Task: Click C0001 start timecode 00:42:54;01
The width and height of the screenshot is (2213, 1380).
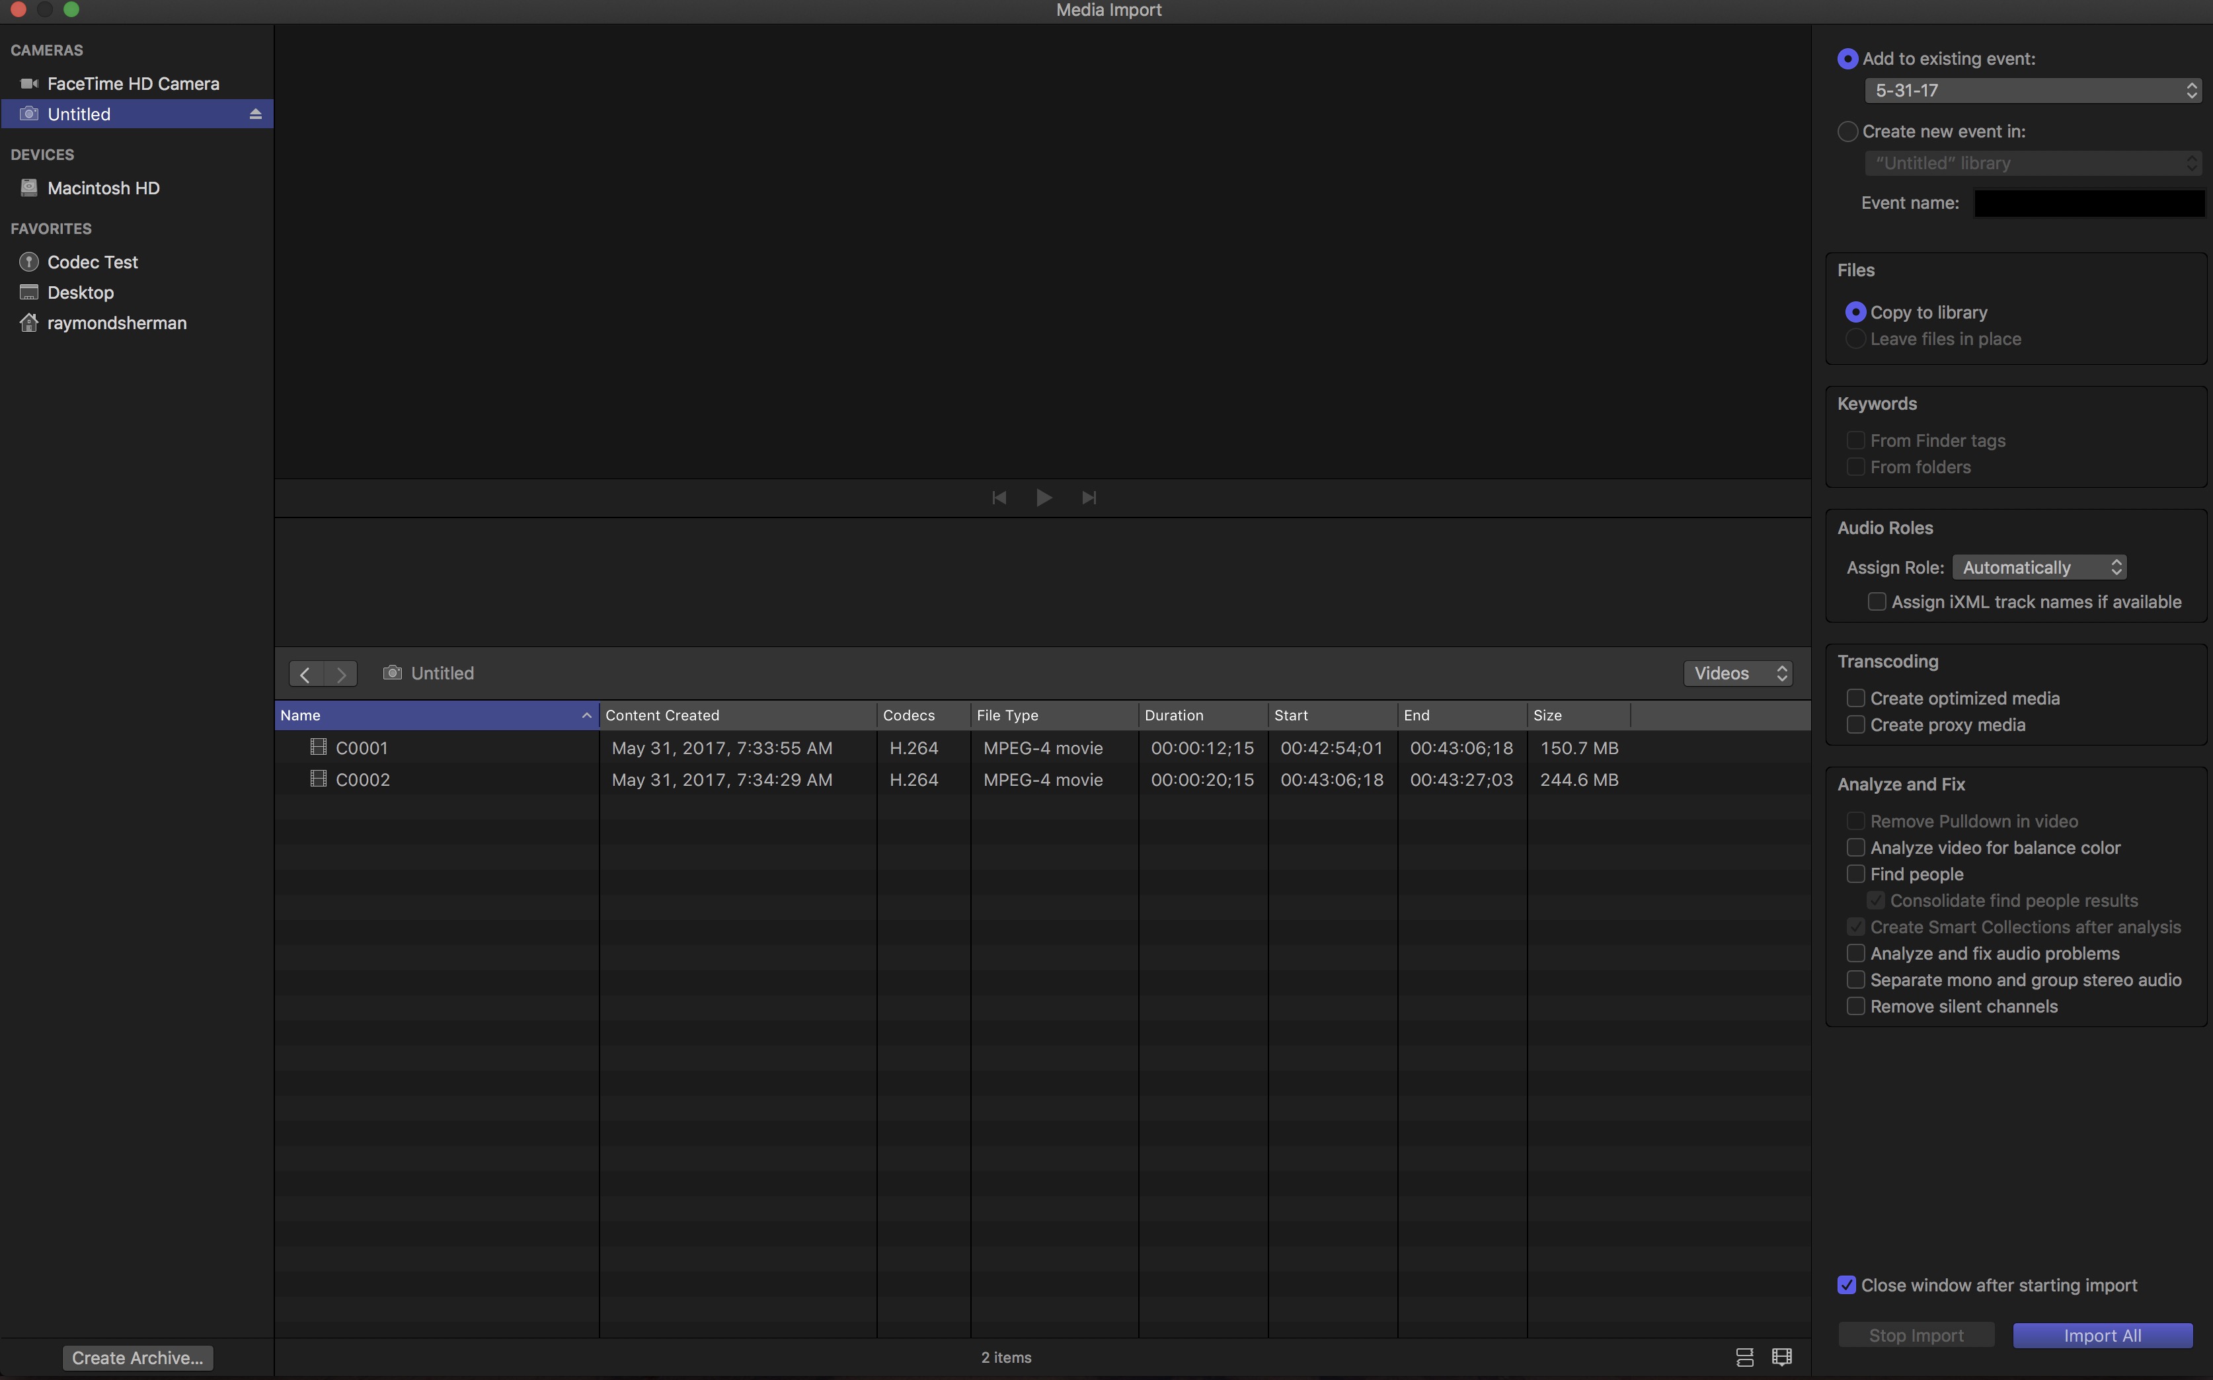Action: coord(1331,748)
